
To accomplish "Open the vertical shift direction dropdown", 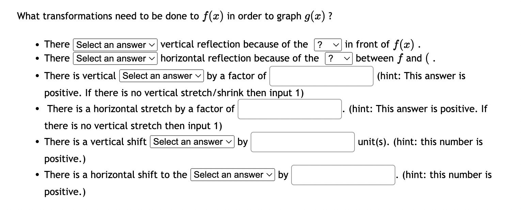I will pyautogui.click(x=192, y=142).
